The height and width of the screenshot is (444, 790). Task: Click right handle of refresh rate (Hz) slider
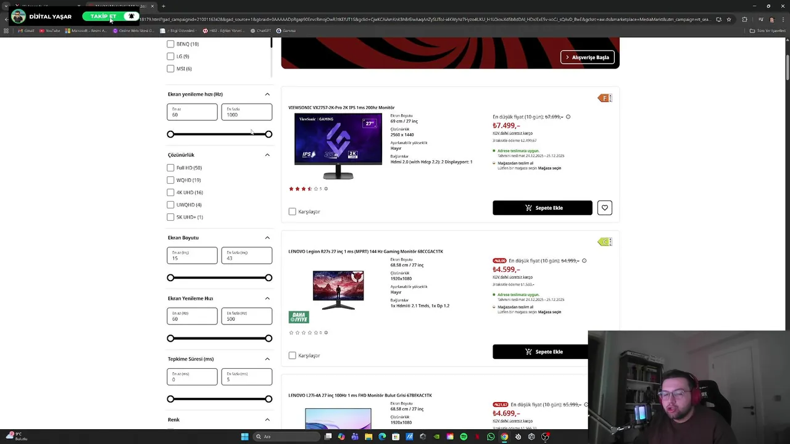pos(268,134)
